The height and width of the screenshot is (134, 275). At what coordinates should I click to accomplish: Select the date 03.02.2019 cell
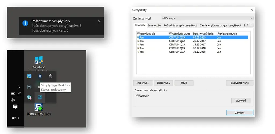(200, 37)
